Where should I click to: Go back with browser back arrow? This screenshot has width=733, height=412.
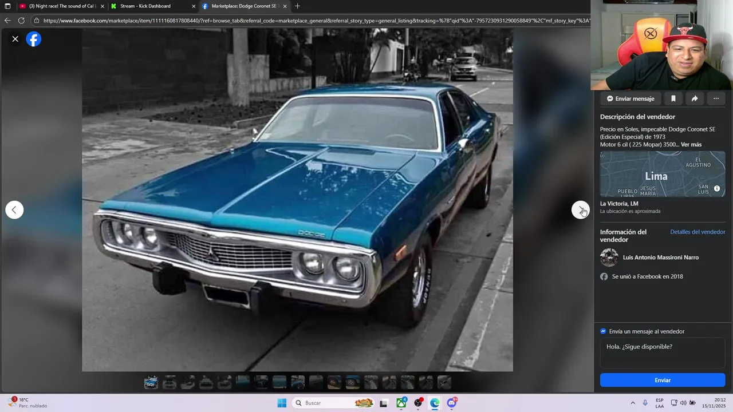(x=7, y=21)
